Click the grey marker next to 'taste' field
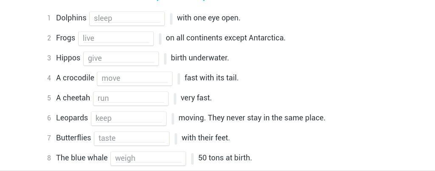Image resolution: width=435 pixels, height=171 pixels. pos(176,139)
